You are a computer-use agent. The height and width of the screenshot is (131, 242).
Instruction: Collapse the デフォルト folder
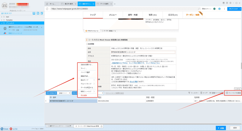2,23
